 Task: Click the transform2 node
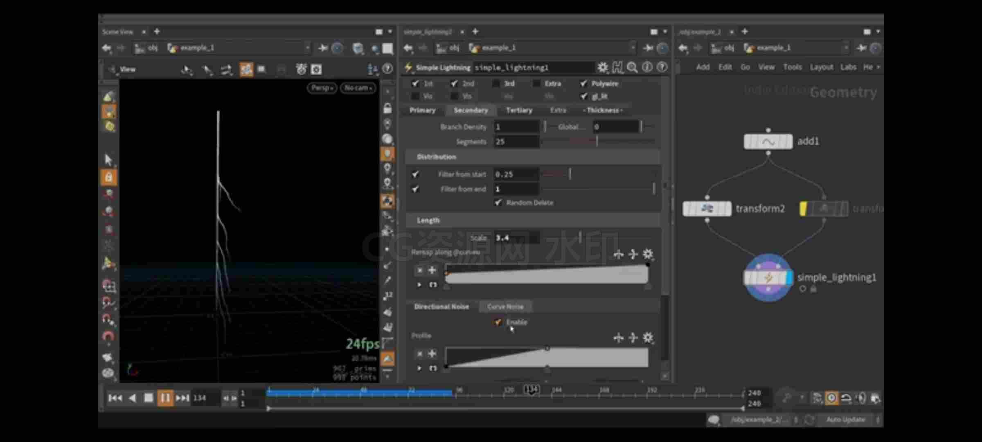[707, 209]
